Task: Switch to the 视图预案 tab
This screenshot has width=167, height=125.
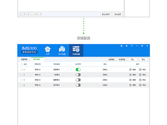Action: 24,59
